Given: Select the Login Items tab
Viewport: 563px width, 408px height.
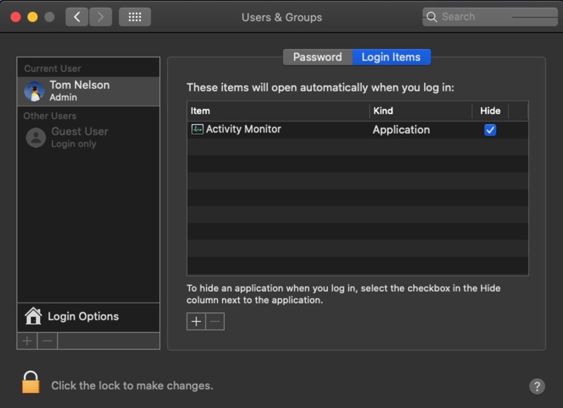Looking at the screenshot, I should click(391, 57).
